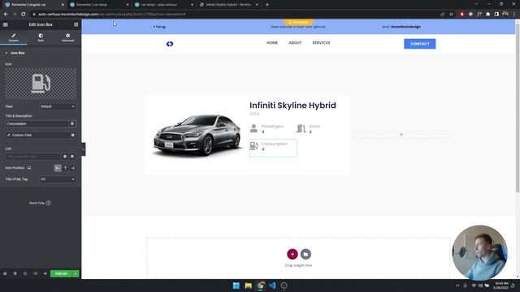This screenshot has height=292, width=520.
Task: Remove the Custom Field dynamic tag
Action: (72, 135)
